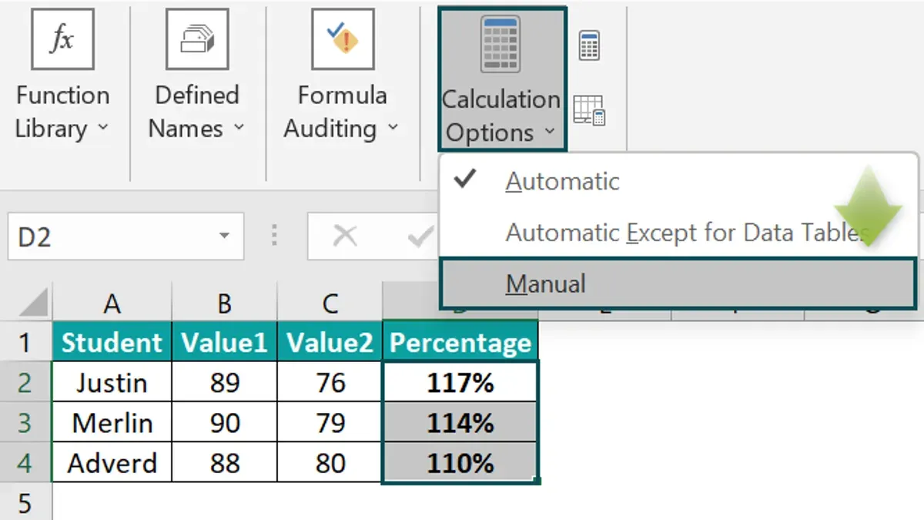Open the Defined Names group
The height and width of the screenshot is (520, 924).
(x=197, y=76)
